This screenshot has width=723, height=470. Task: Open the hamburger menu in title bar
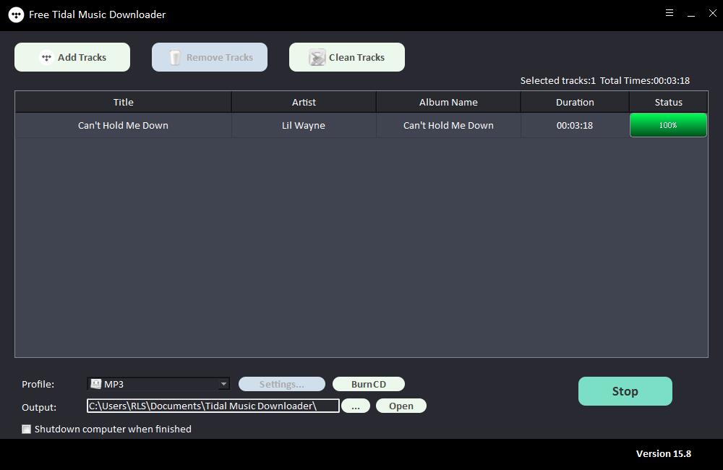(x=669, y=13)
